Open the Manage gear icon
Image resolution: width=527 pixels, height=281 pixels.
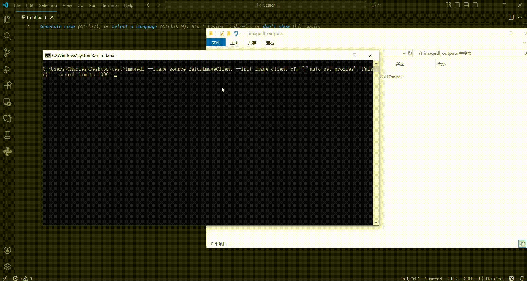7,266
